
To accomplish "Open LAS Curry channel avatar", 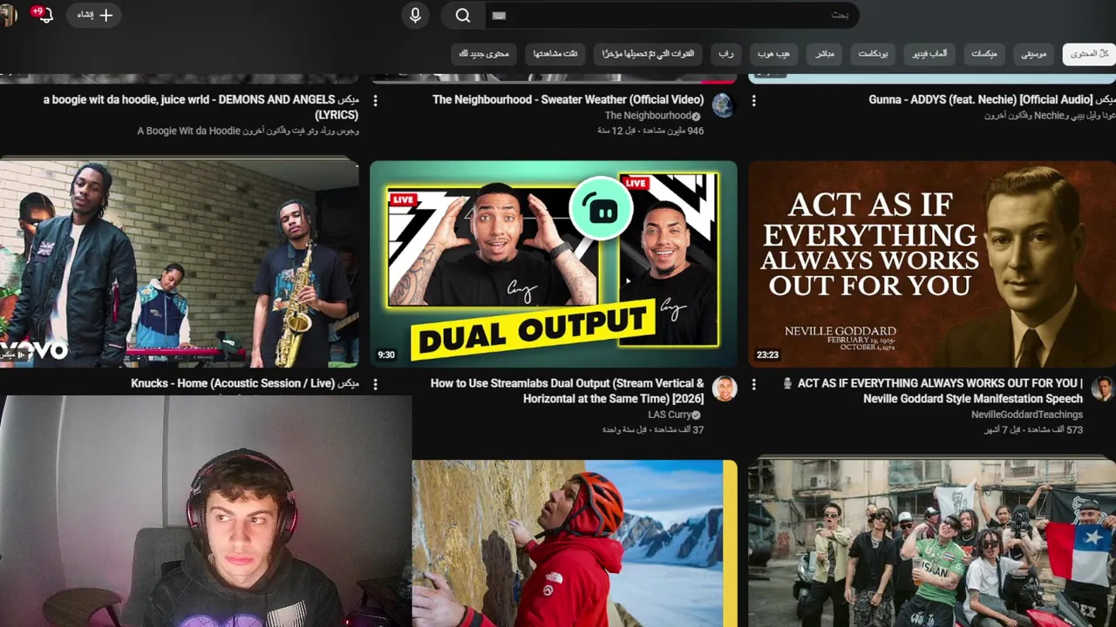I will tap(725, 388).
